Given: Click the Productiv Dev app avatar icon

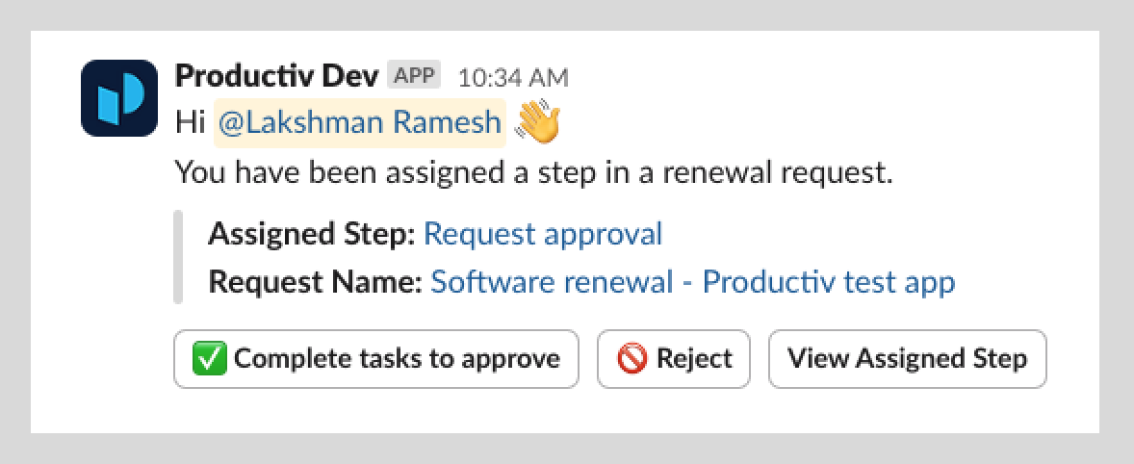Looking at the screenshot, I should [x=119, y=97].
